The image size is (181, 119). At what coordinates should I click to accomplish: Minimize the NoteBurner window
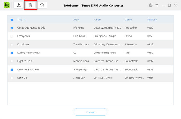point(163,5)
